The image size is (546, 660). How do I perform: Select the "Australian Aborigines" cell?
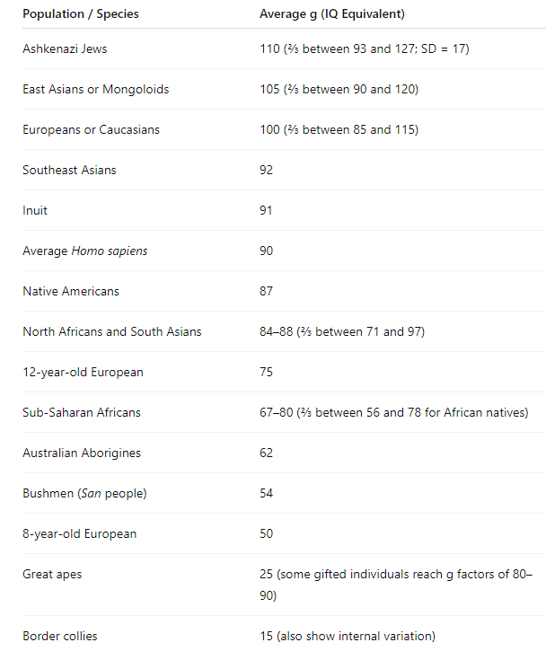pos(82,453)
